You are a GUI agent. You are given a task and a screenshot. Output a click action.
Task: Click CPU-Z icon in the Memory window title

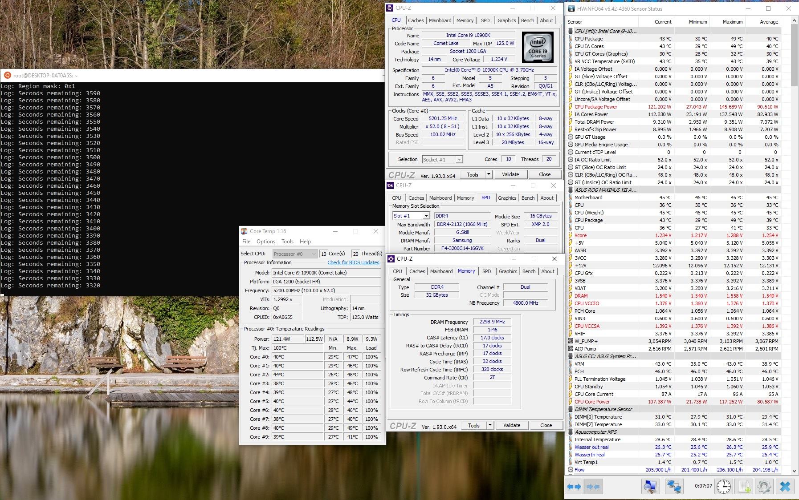tap(391, 259)
